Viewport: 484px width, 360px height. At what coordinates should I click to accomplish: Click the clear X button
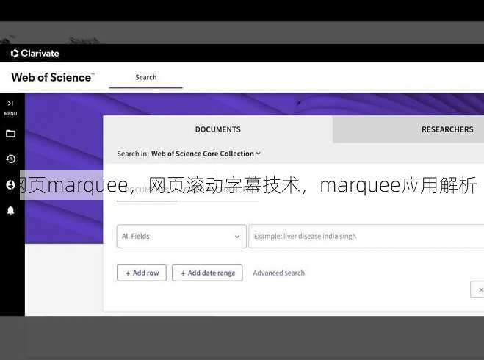coord(477,289)
